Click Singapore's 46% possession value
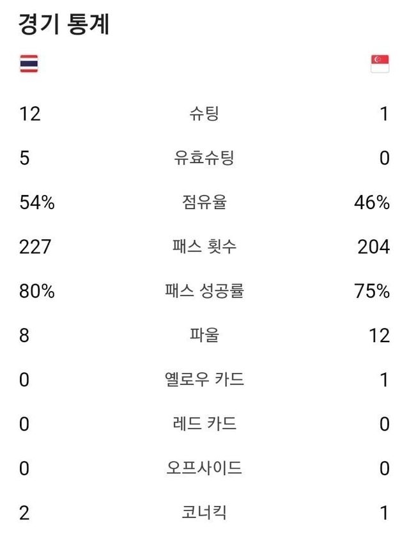 pyautogui.click(x=371, y=203)
